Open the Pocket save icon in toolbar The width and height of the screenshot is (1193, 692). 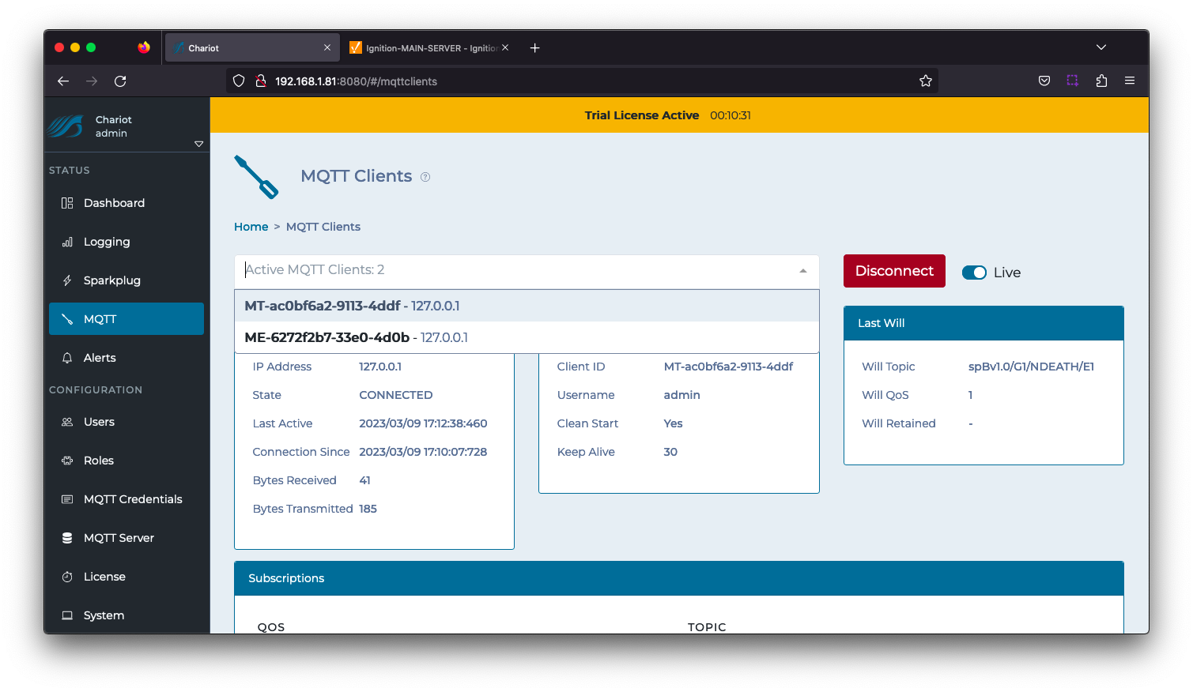pyautogui.click(x=1044, y=81)
